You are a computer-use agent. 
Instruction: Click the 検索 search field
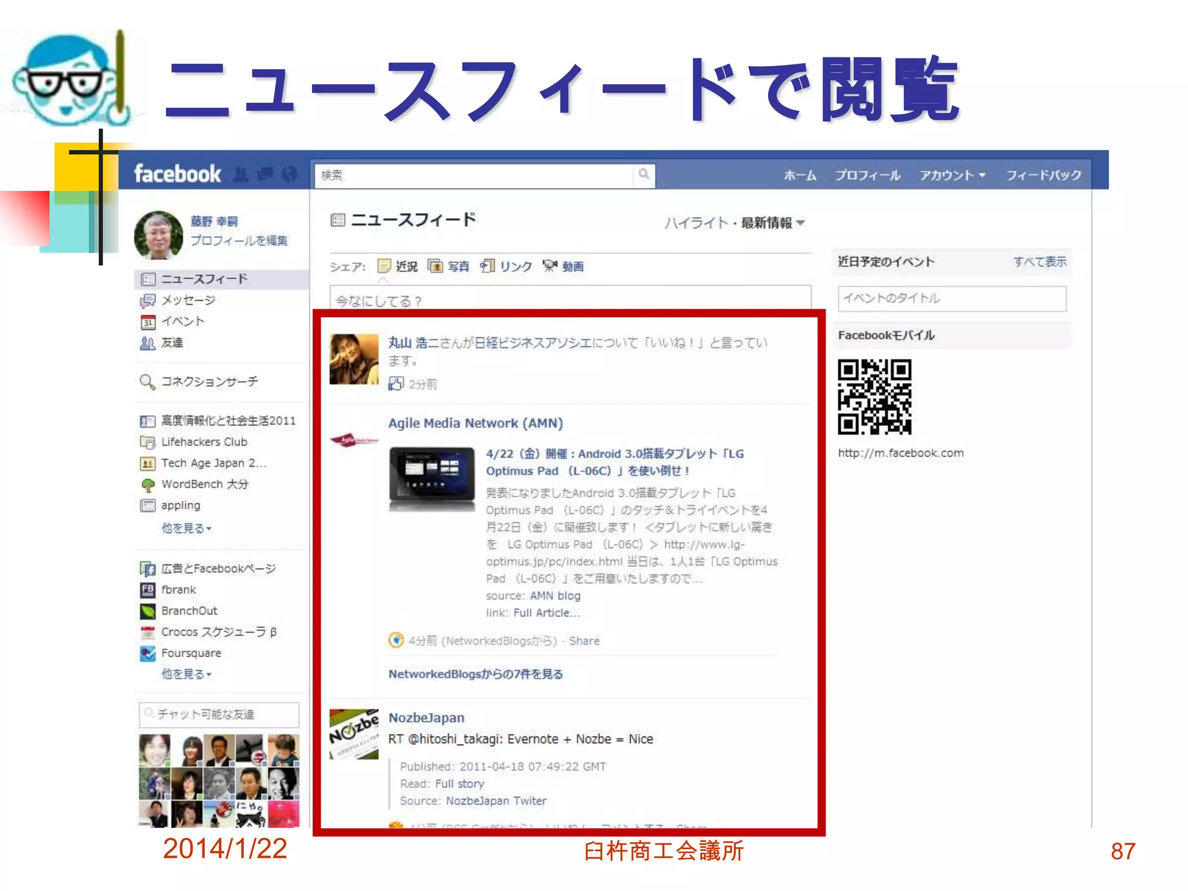tap(474, 175)
